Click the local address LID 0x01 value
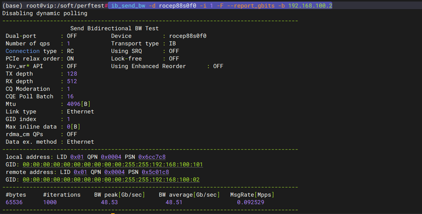 [x=77, y=156]
